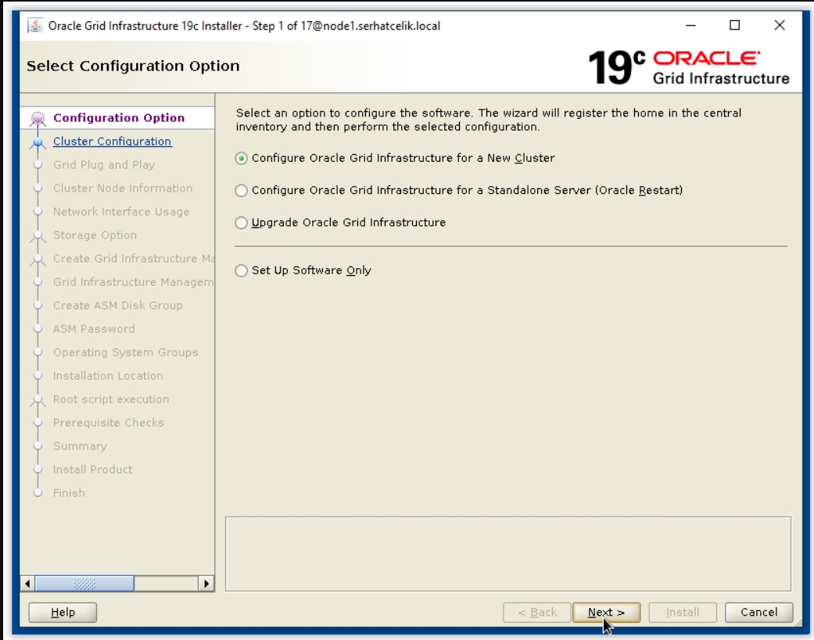Screen dimensions: 814x640
Task: Cancel the installer
Action: [758, 612]
